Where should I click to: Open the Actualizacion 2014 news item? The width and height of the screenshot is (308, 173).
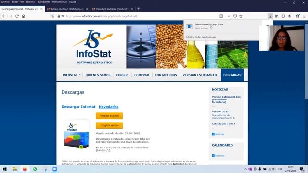click(223, 124)
